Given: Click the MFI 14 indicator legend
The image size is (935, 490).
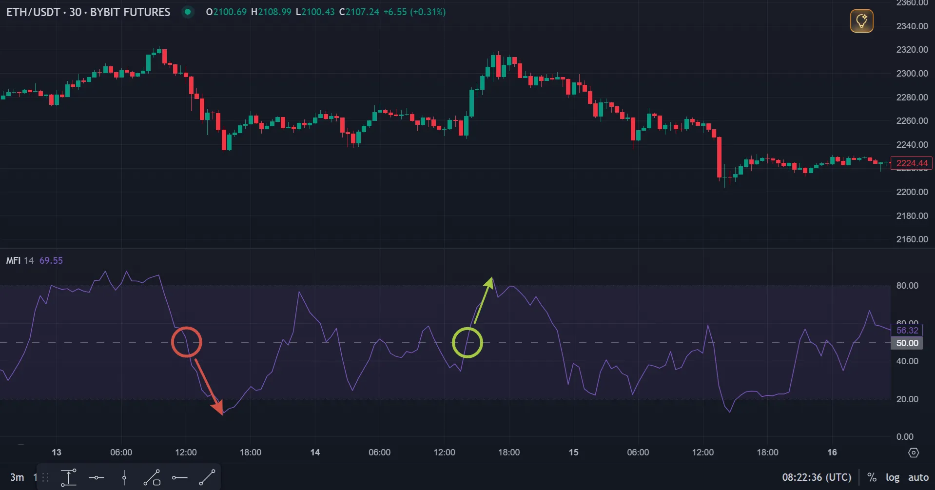Looking at the screenshot, I should point(20,260).
